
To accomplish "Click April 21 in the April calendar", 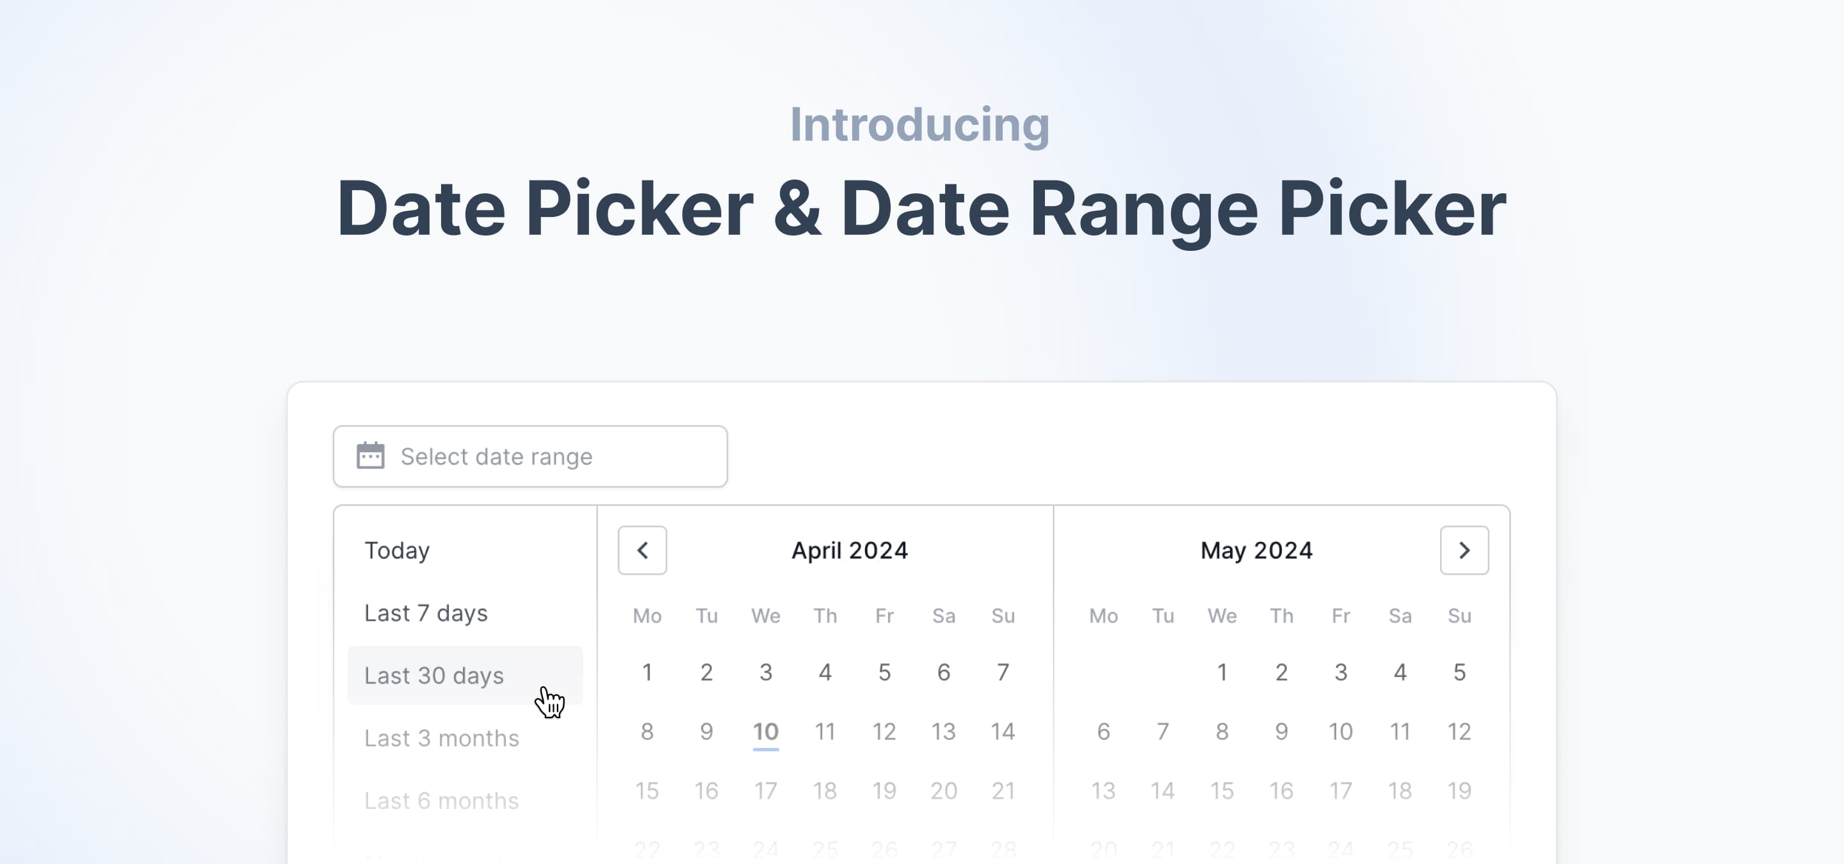I will click(1003, 790).
